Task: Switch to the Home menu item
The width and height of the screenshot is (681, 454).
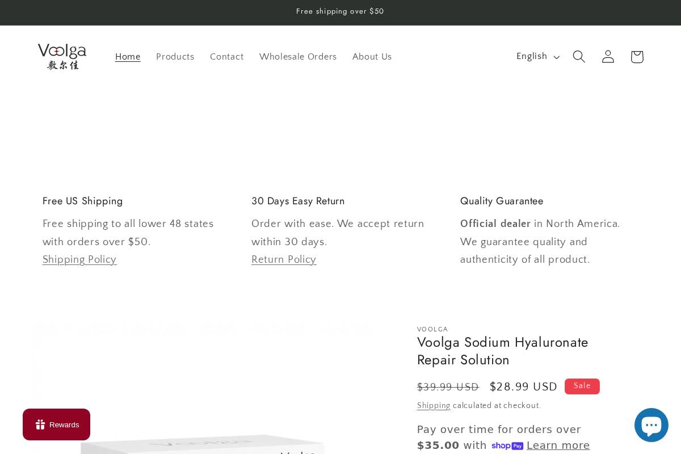Action: click(x=128, y=57)
